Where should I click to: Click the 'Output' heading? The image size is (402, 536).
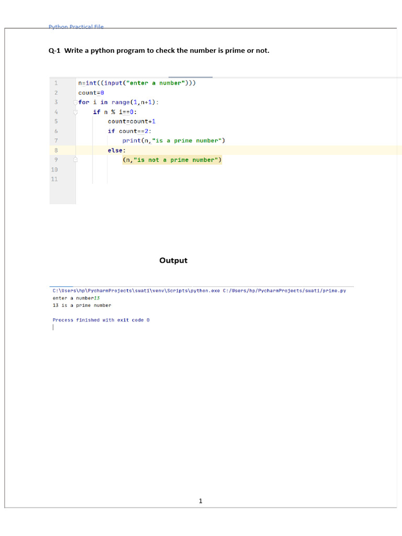173,261
